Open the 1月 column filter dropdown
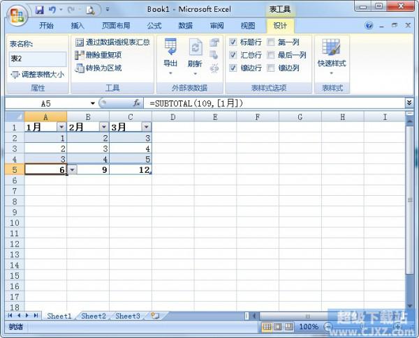This screenshot has height=338, width=419. click(x=61, y=127)
